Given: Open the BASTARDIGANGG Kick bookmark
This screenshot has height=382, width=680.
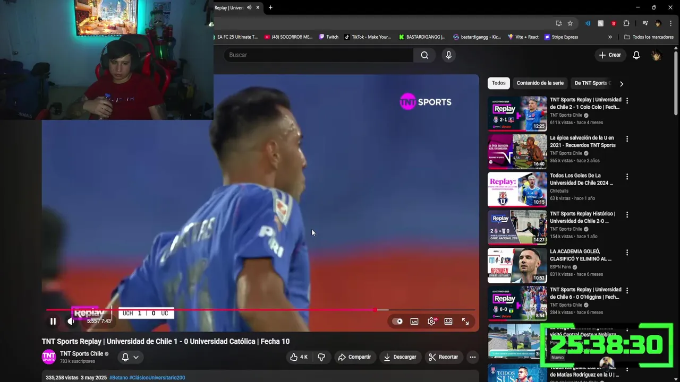Looking at the screenshot, I should tap(422, 37).
